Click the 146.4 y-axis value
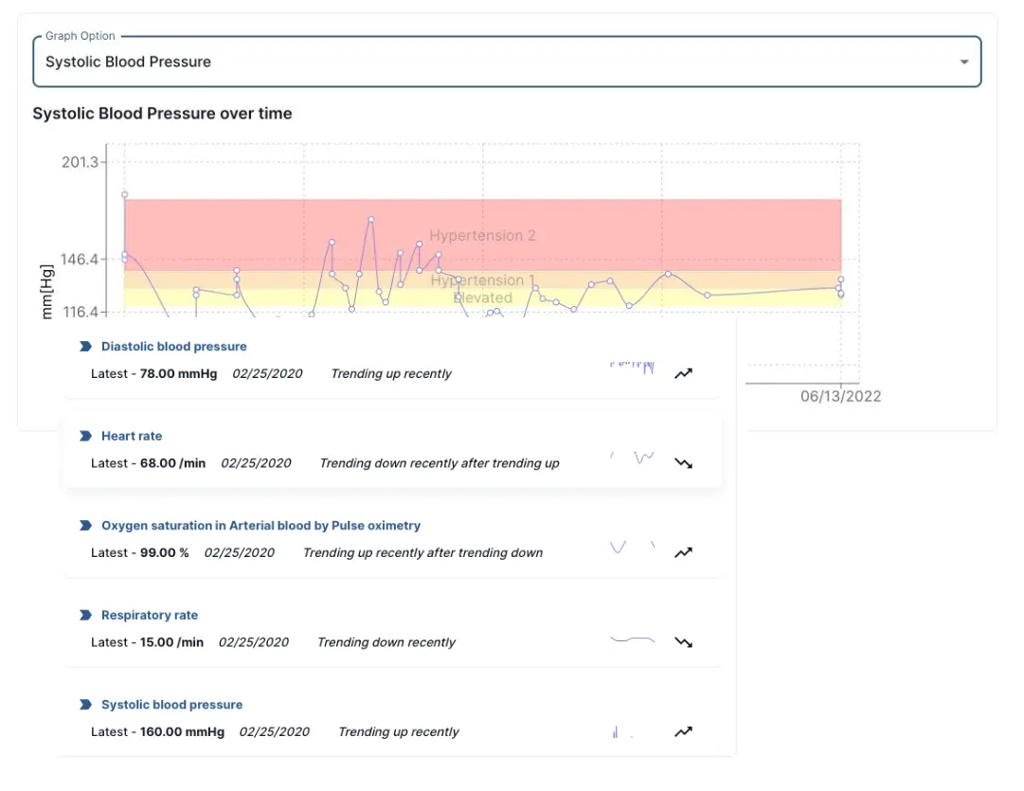The height and width of the screenshot is (791, 1024). pyautogui.click(x=79, y=260)
